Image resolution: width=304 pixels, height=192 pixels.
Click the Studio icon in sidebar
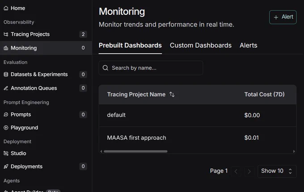coord(6,153)
